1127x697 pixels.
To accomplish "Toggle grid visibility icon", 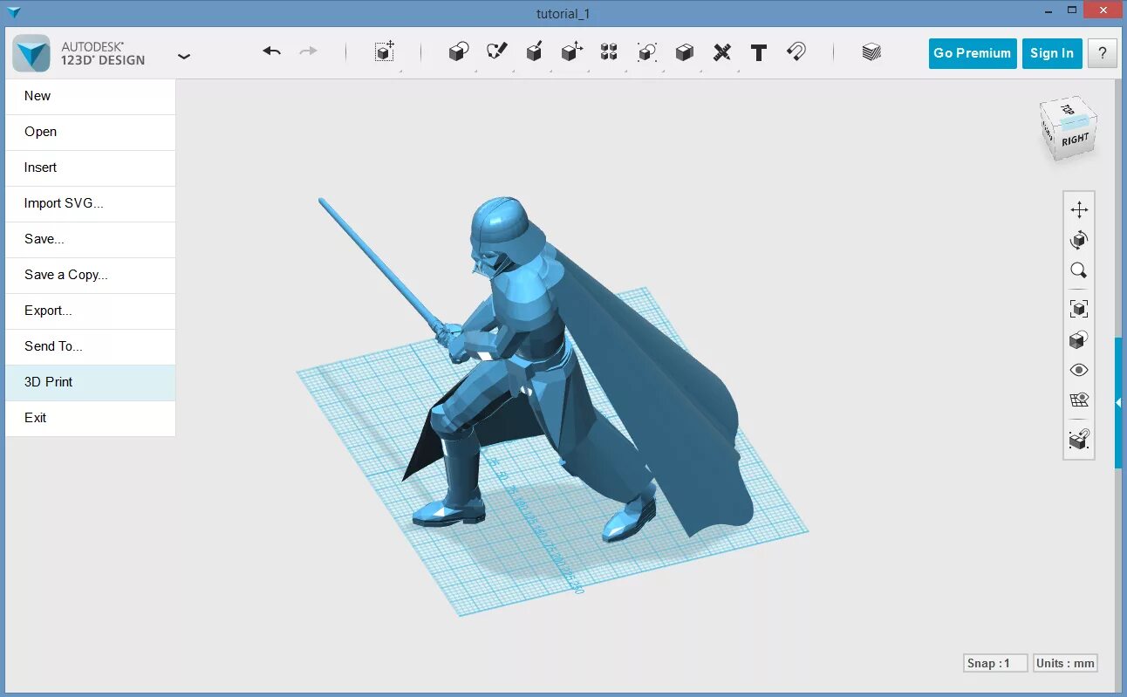I will point(1079,400).
